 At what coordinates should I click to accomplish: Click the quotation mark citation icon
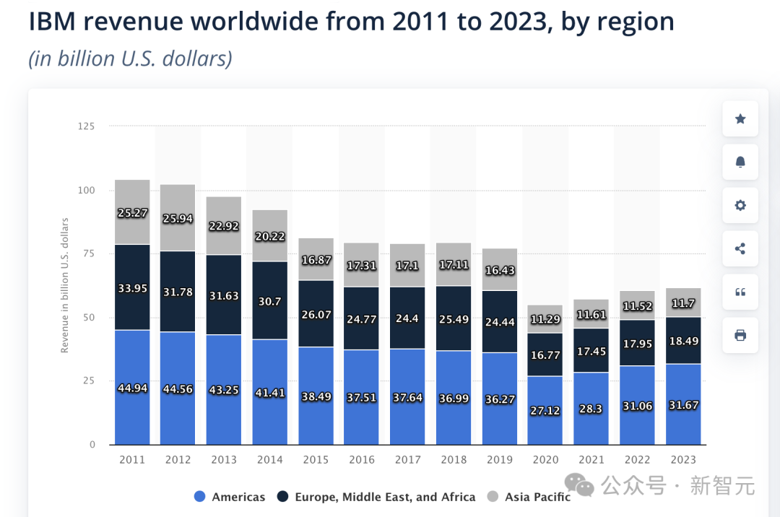click(740, 292)
